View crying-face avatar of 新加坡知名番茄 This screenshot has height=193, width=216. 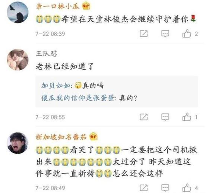18,143
